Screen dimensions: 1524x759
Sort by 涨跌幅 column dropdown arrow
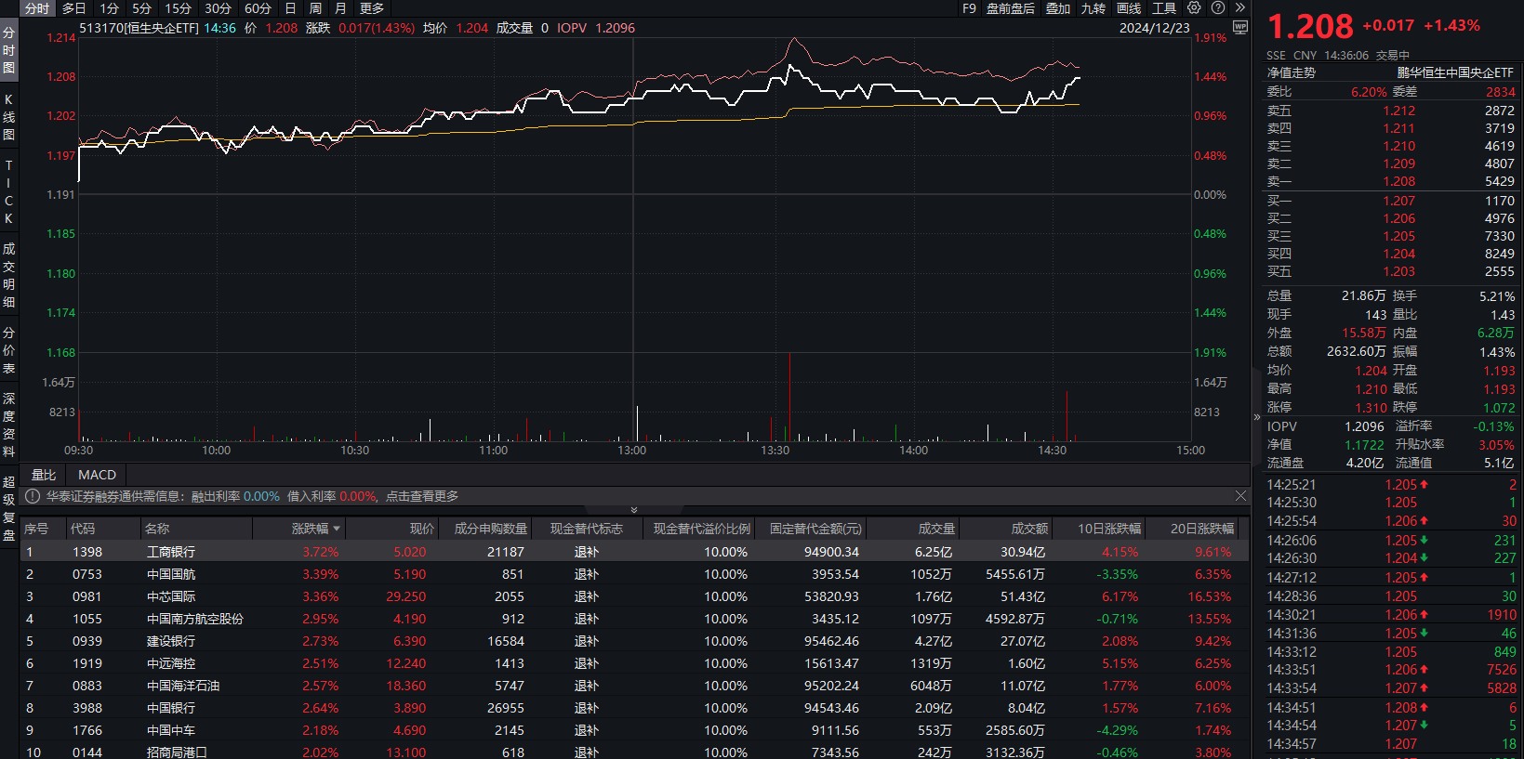(x=337, y=529)
